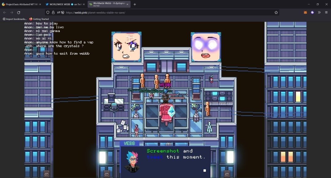
Task: Click the blocked autoplay icon in address bar
Action: 63,13
